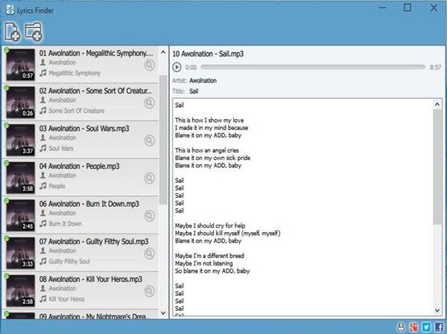Search lyrics for People track
This screenshot has width=447, height=334.
click(150, 179)
